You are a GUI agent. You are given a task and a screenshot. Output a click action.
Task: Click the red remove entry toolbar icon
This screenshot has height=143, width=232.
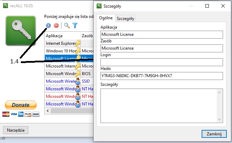click(x=56, y=25)
